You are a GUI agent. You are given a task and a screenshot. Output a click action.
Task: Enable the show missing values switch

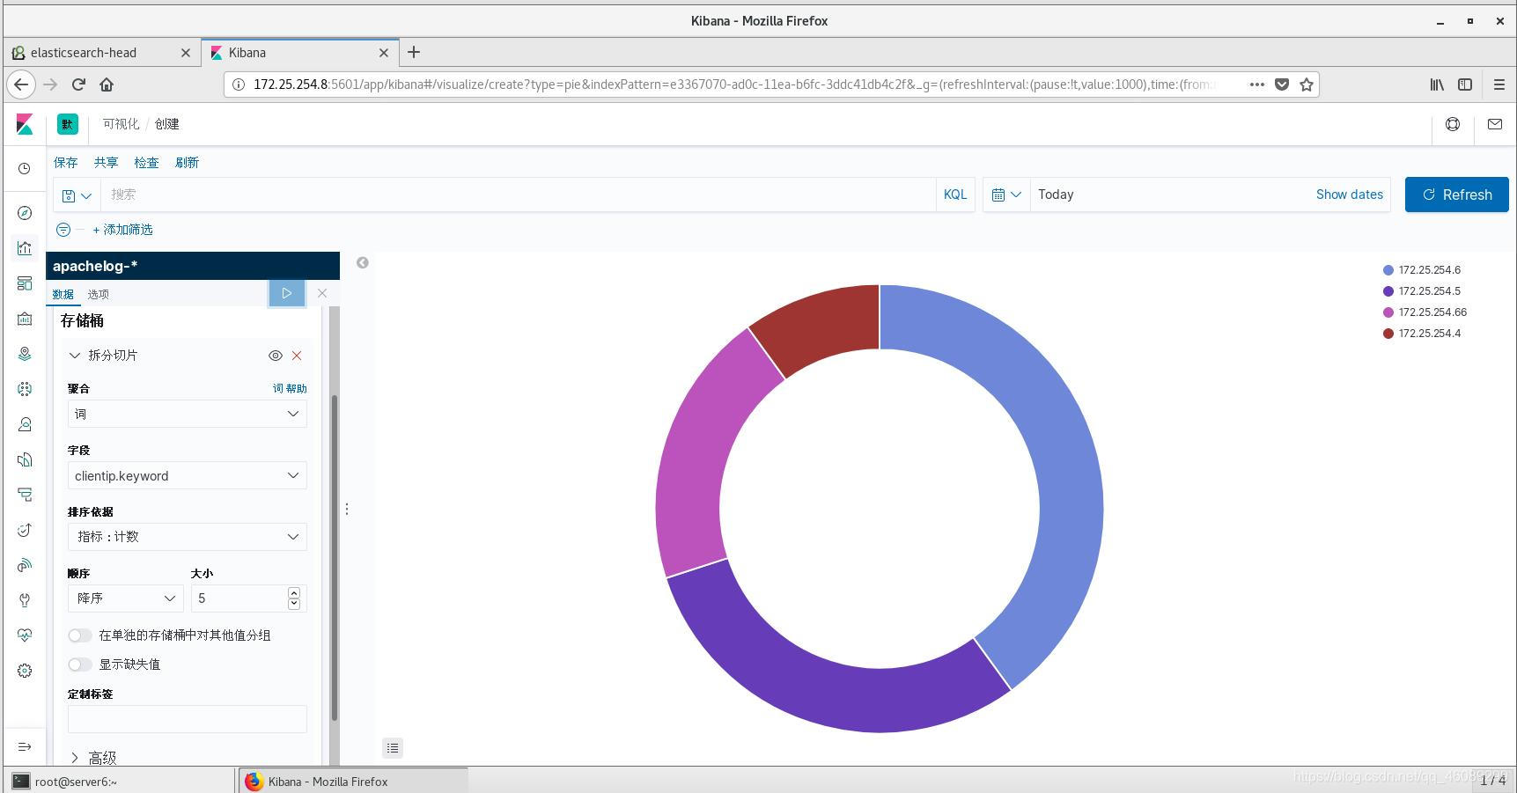pos(80,665)
